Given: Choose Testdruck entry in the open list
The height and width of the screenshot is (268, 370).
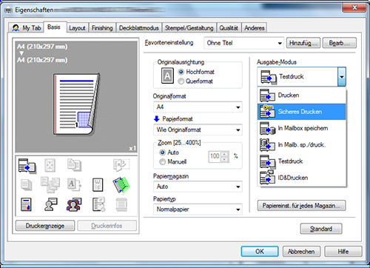Looking at the screenshot, I should [x=302, y=161].
